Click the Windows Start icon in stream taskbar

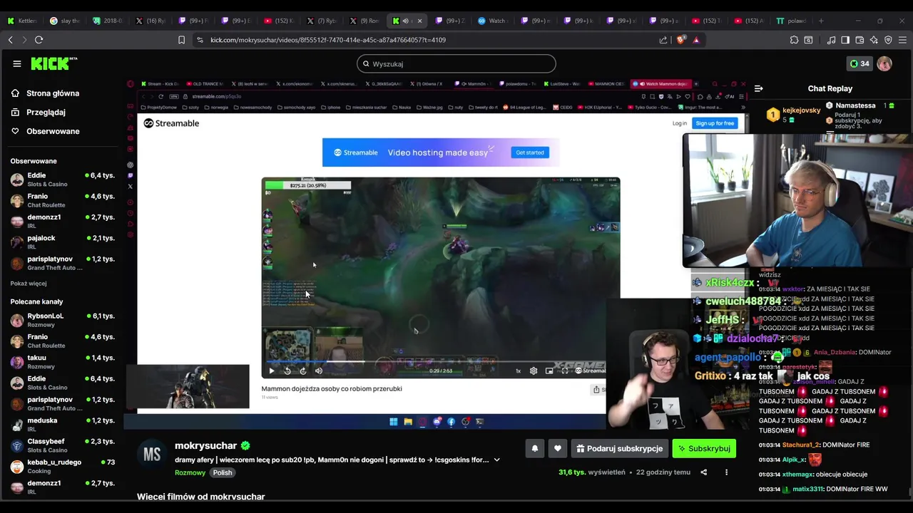point(393,422)
